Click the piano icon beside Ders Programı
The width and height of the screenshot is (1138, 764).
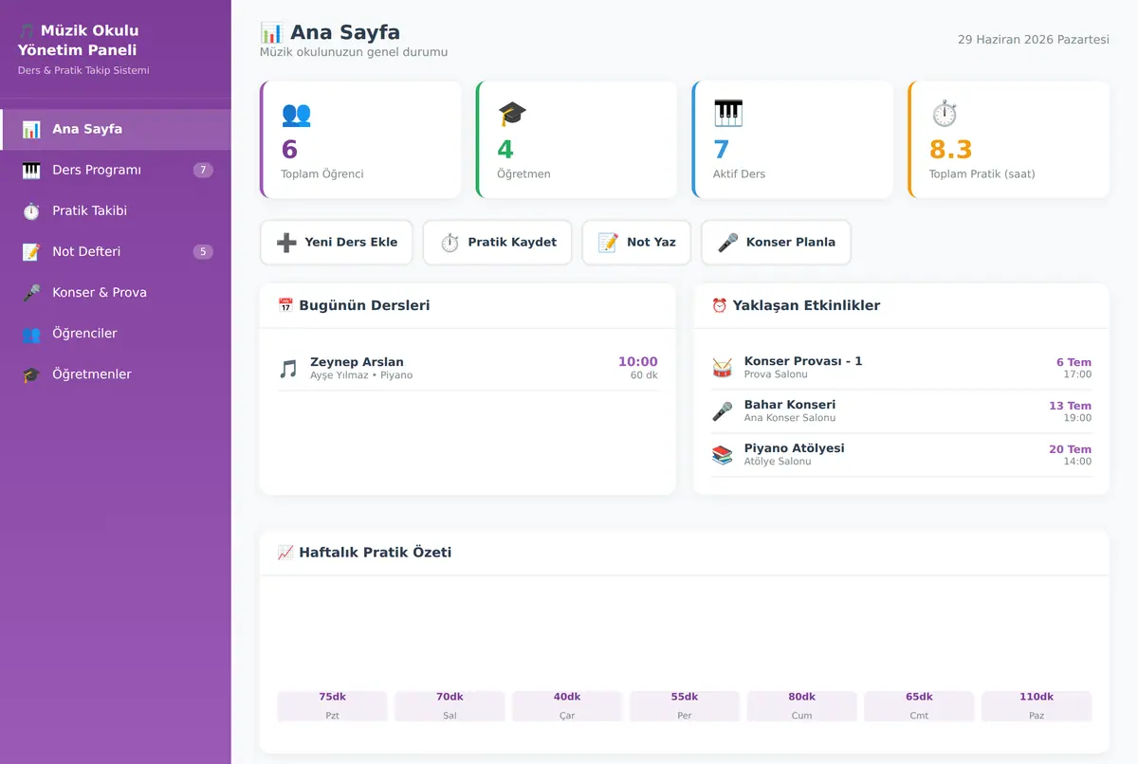click(x=31, y=171)
